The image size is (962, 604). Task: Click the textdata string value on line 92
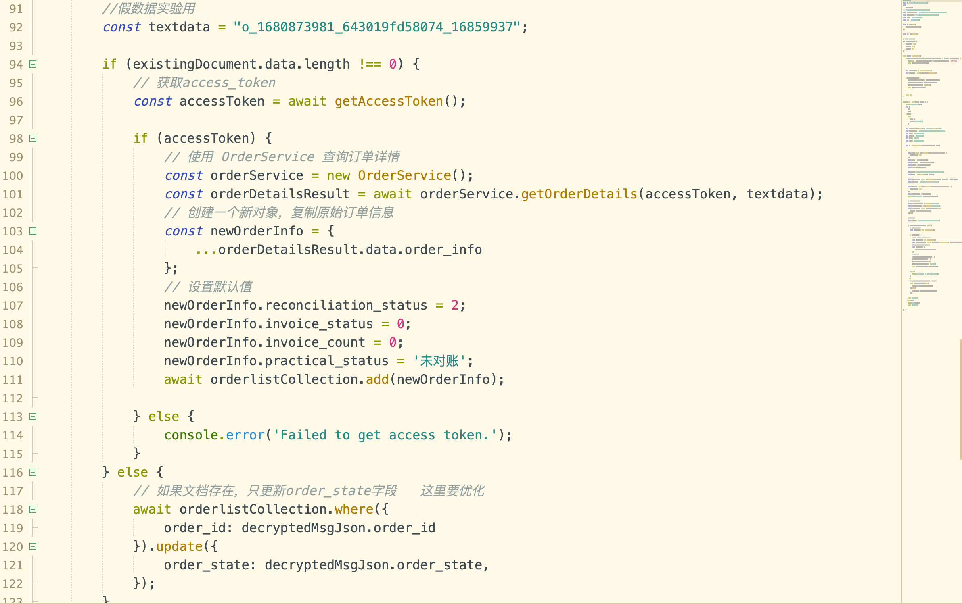(377, 27)
